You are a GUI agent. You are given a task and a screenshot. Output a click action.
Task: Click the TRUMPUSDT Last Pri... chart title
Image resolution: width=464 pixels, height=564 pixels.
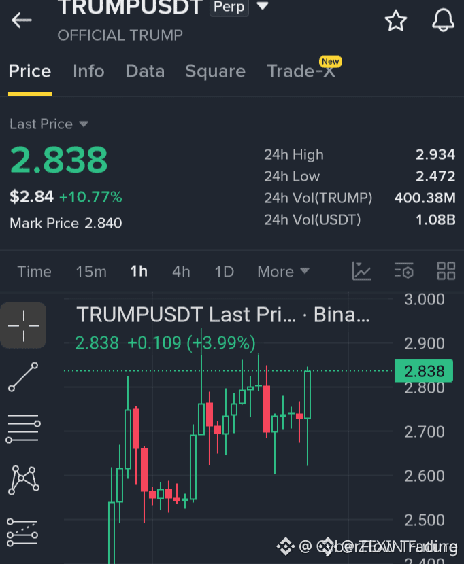click(x=223, y=315)
